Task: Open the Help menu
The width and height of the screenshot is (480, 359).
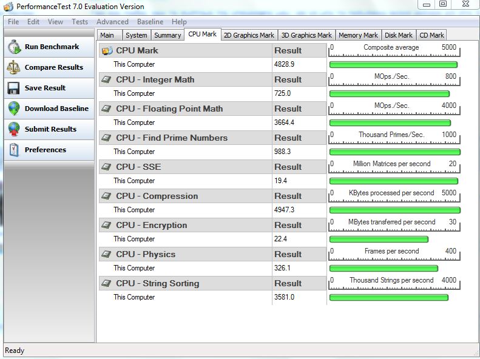Action: click(x=179, y=22)
